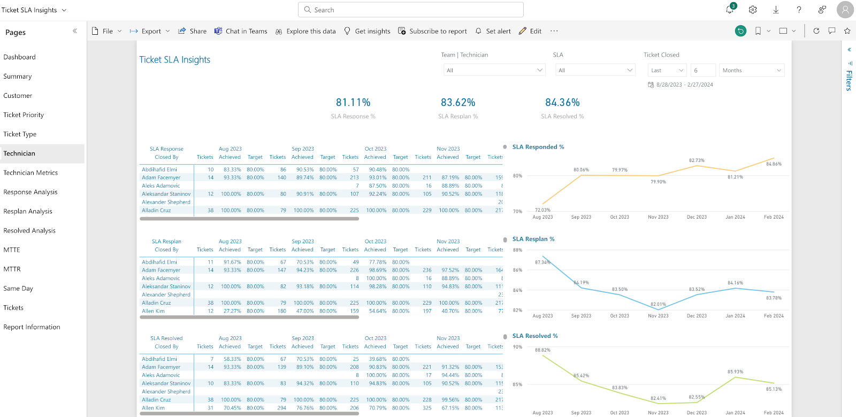The height and width of the screenshot is (417, 856).
Task: Open the Months period dropdown
Action: [752, 70]
